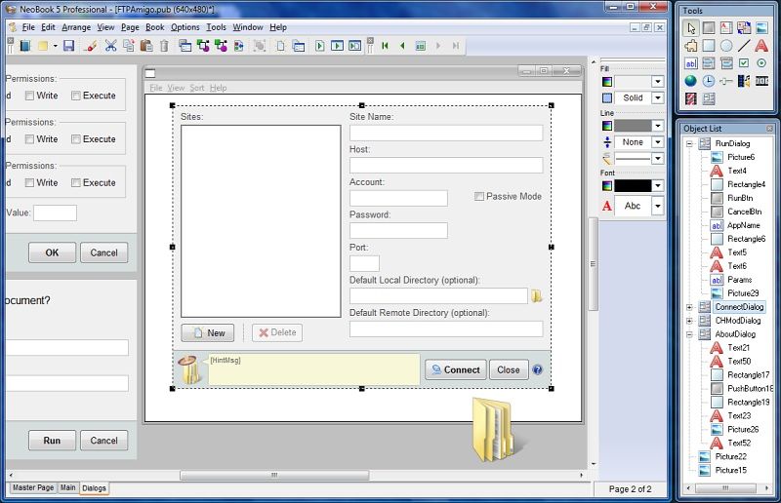Click the black font color swatch

pos(633,185)
